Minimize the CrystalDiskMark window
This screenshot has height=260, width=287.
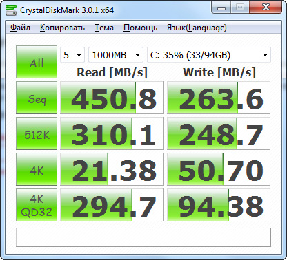tap(221, 8)
